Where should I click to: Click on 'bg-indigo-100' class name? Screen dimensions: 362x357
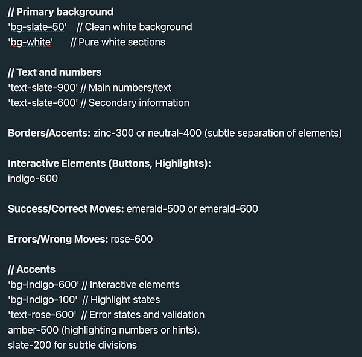tap(42, 300)
